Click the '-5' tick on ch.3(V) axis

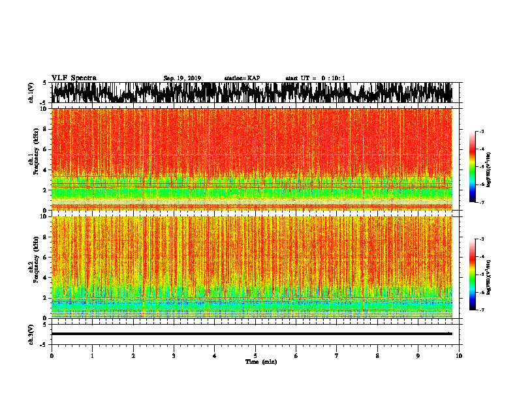click(44, 345)
